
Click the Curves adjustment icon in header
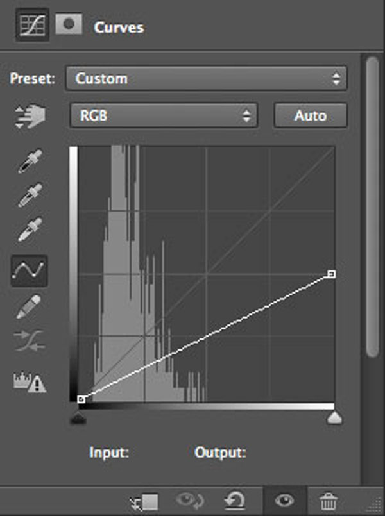pos(32,26)
